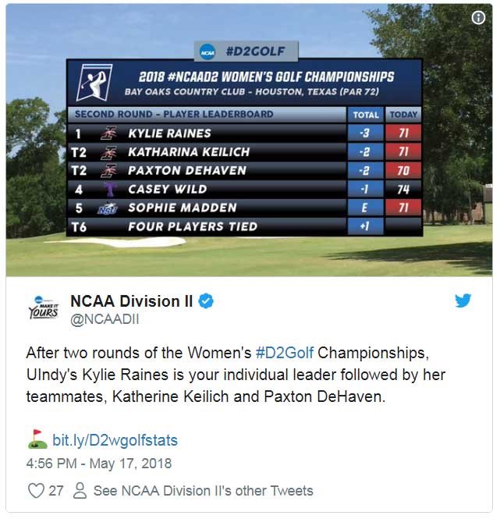The image size is (500, 519).
Task: Click the Twitter bird logo
Action: point(463,300)
